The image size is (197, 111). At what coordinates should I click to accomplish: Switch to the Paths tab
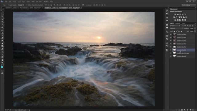point(183,23)
